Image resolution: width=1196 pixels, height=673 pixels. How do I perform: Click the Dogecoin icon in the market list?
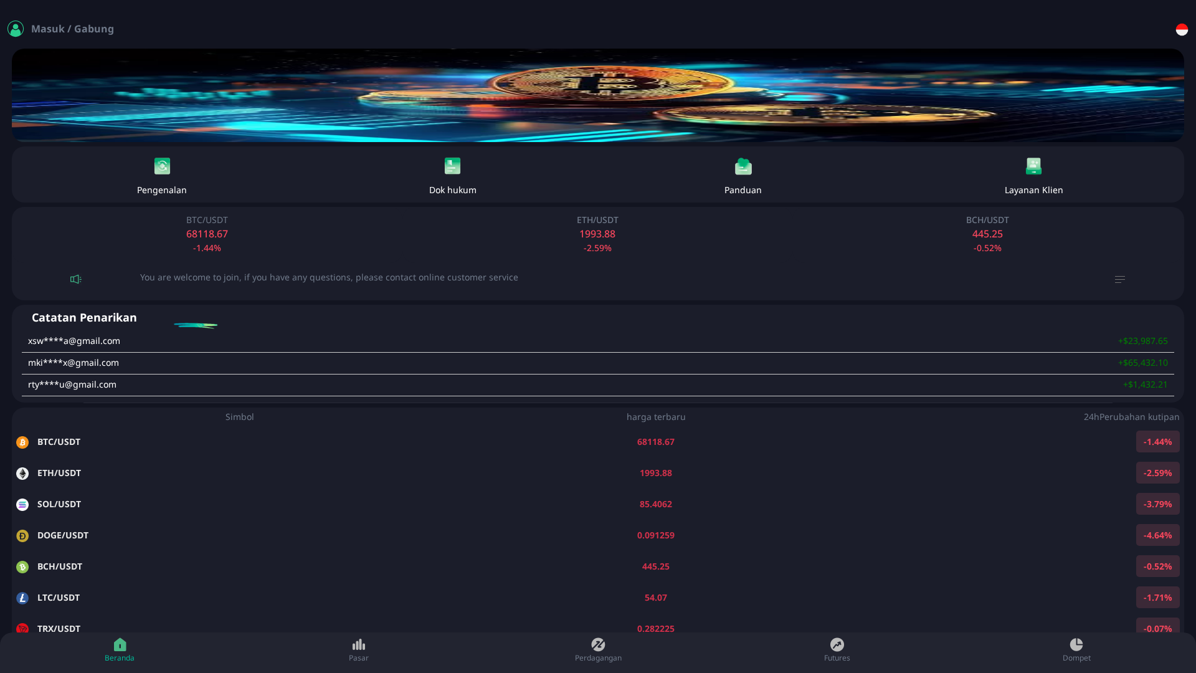22,535
